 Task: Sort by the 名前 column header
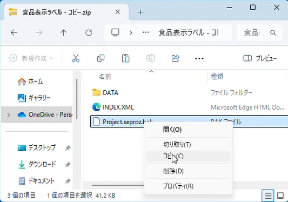pos(105,77)
